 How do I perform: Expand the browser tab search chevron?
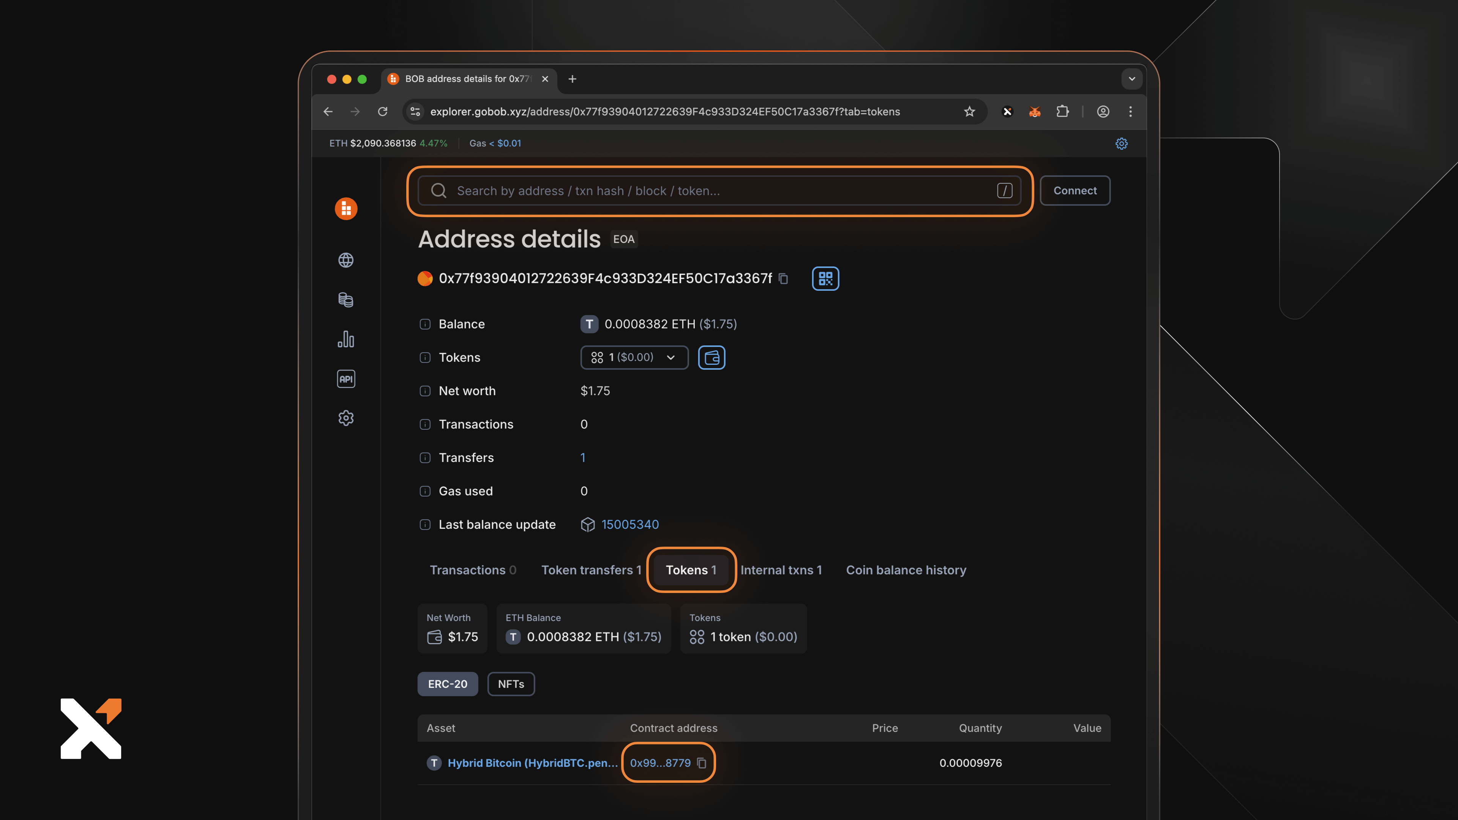(x=1132, y=79)
